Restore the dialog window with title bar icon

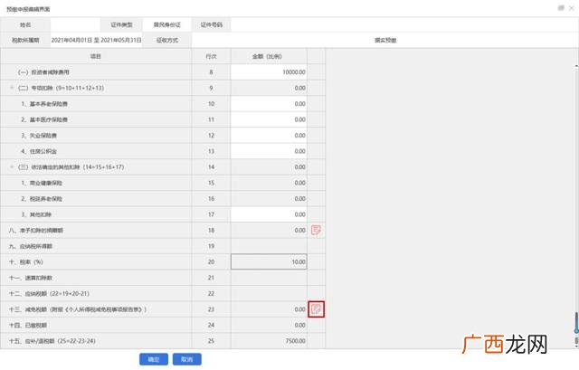coord(561,8)
